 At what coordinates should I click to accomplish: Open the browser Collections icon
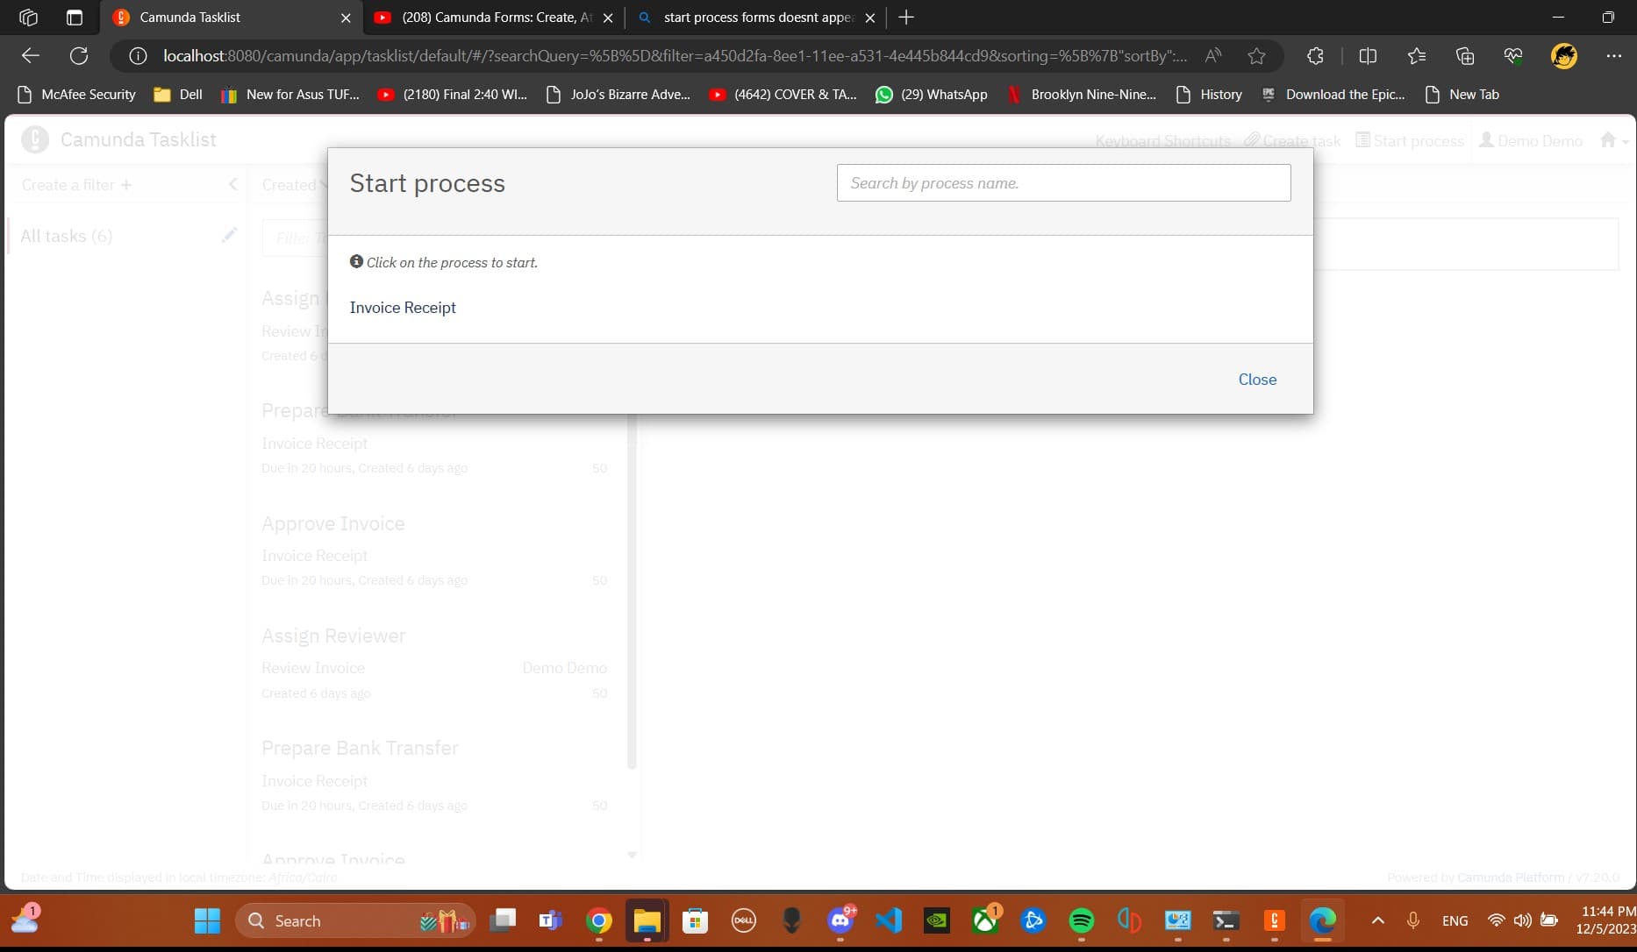[x=1465, y=56]
